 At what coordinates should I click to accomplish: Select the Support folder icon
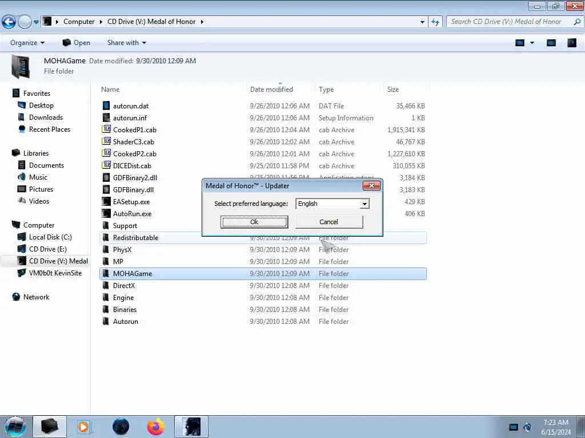pos(106,225)
